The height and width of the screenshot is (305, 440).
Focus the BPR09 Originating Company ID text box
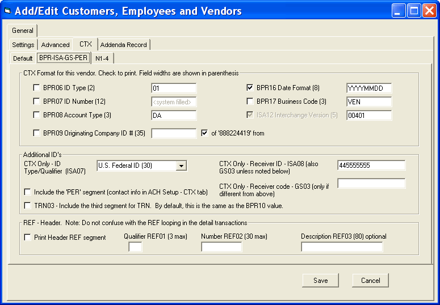tap(174, 133)
